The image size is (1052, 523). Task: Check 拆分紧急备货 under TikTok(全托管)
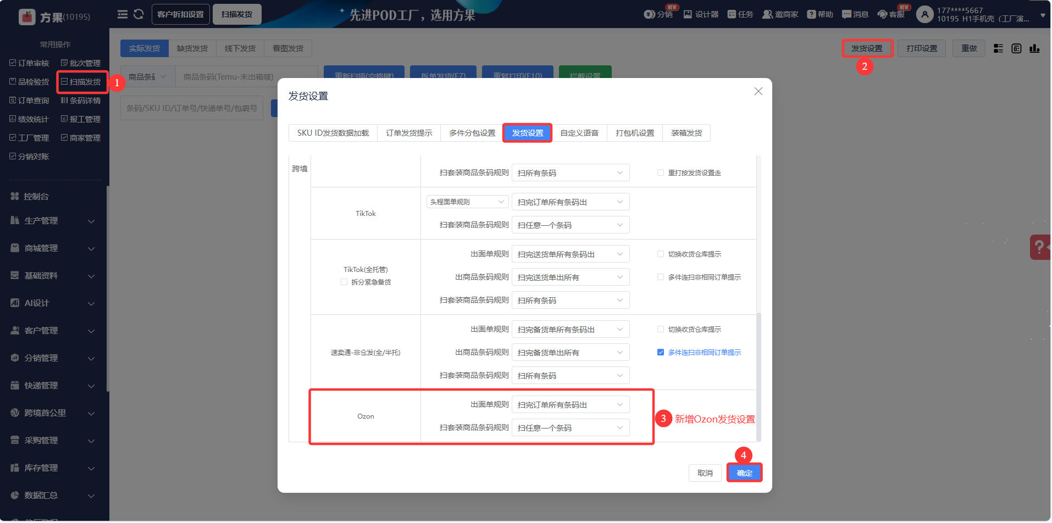[x=344, y=282]
